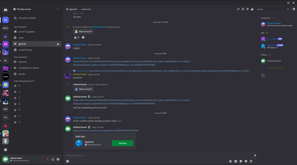
Task: Join the General voice channel
Action: click(x=37, y=62)
